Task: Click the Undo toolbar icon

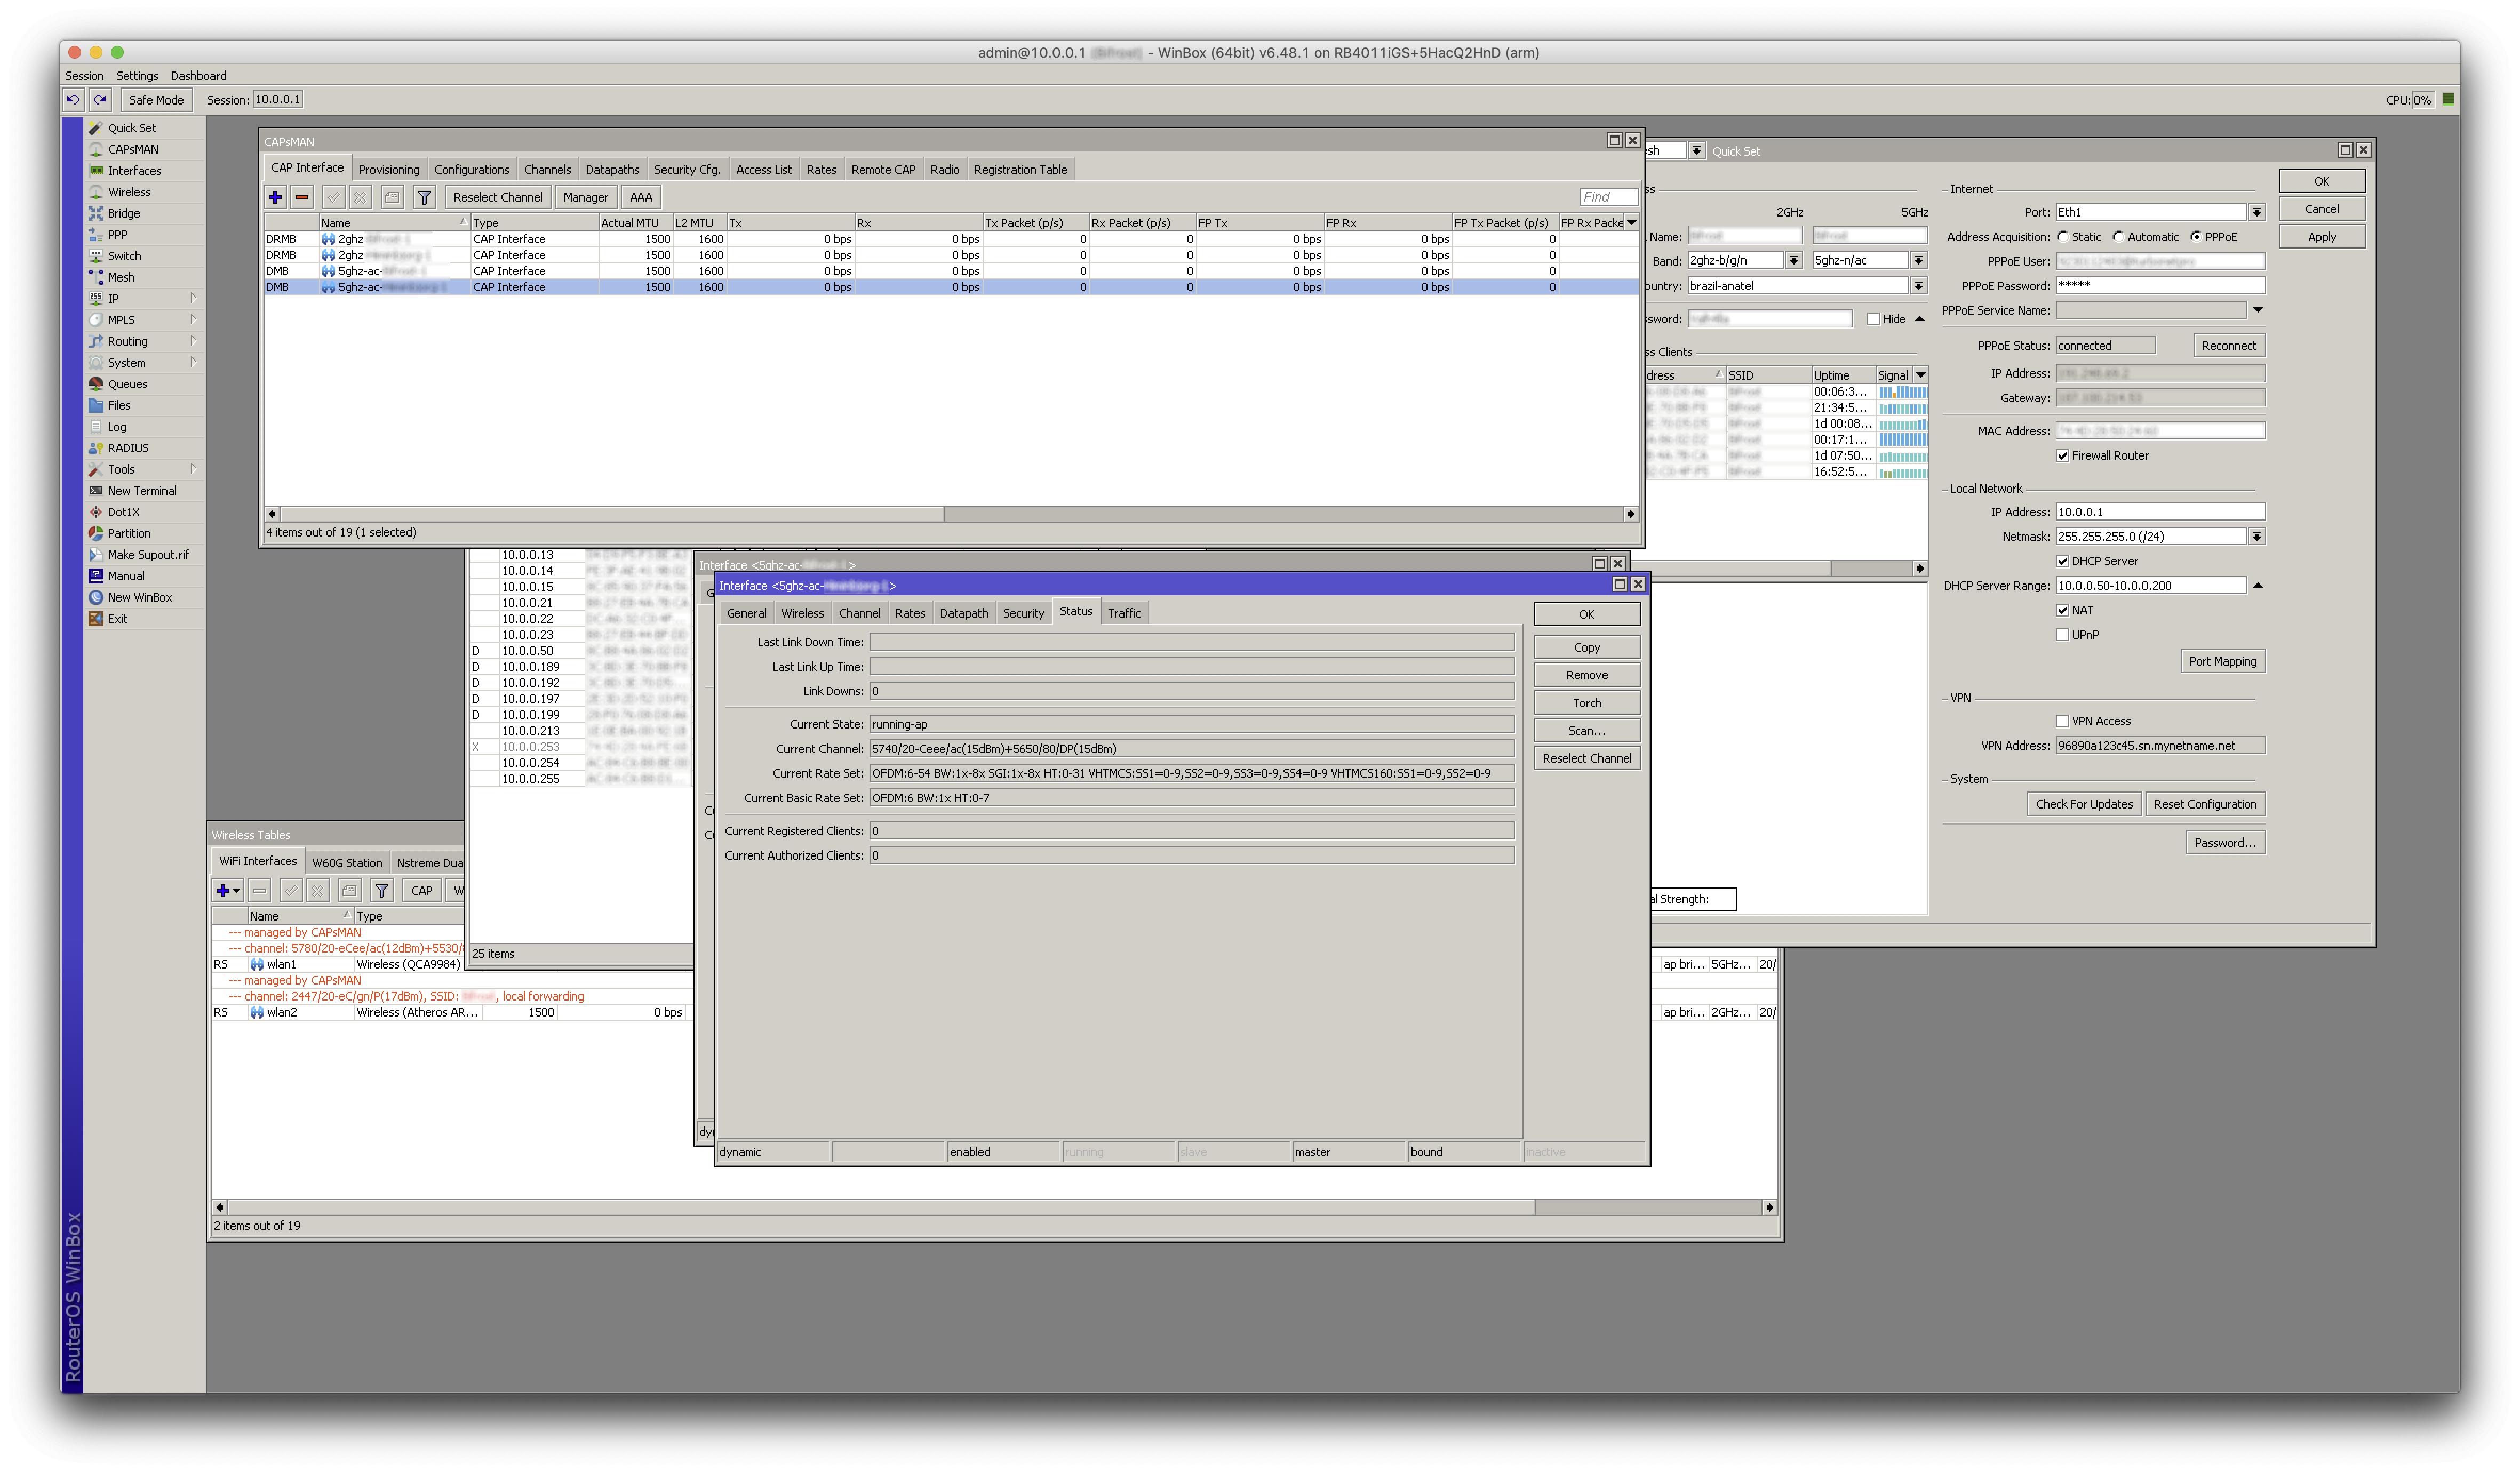Action: click(x=74, y=99)
